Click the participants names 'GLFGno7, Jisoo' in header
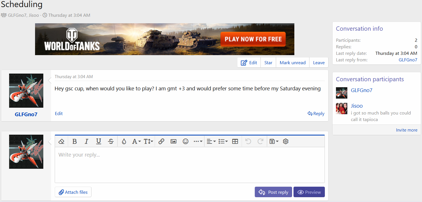The width and height of the screenshot is (422, 202). pos(23,15)
